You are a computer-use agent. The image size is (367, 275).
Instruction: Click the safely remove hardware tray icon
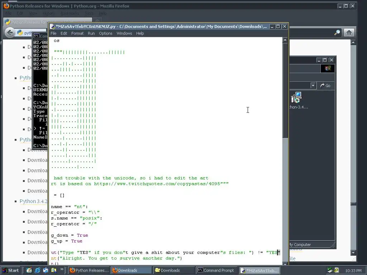tap(330, 270)
